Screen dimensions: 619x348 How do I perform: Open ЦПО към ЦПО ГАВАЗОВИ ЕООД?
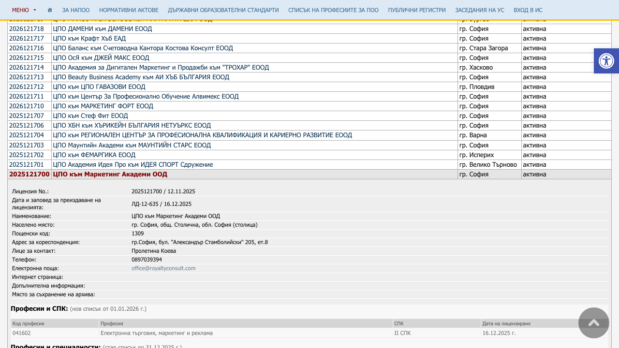pos(99,87)
